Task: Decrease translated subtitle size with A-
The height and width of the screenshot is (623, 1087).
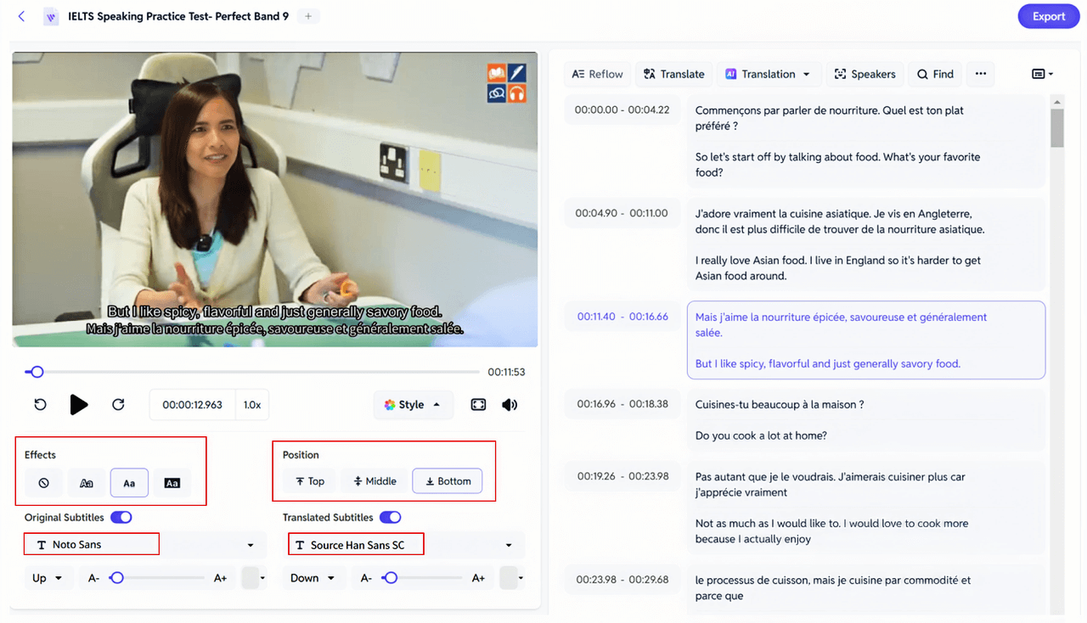Action: click(x=367, y=578)
